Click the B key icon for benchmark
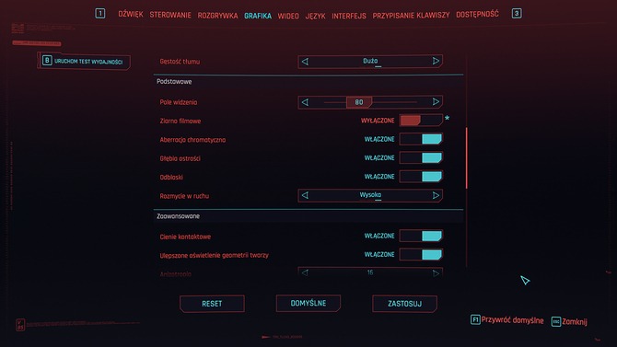The image size is (617, 347). (x=47, y=61)
